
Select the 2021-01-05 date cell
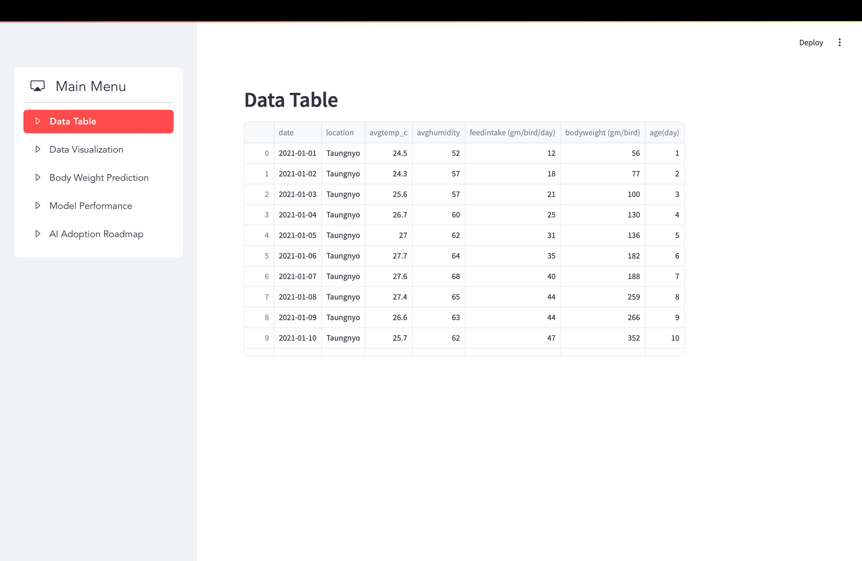point(297,235)
